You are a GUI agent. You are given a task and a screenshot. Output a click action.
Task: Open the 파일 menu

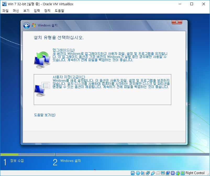[x=5, y=11]
